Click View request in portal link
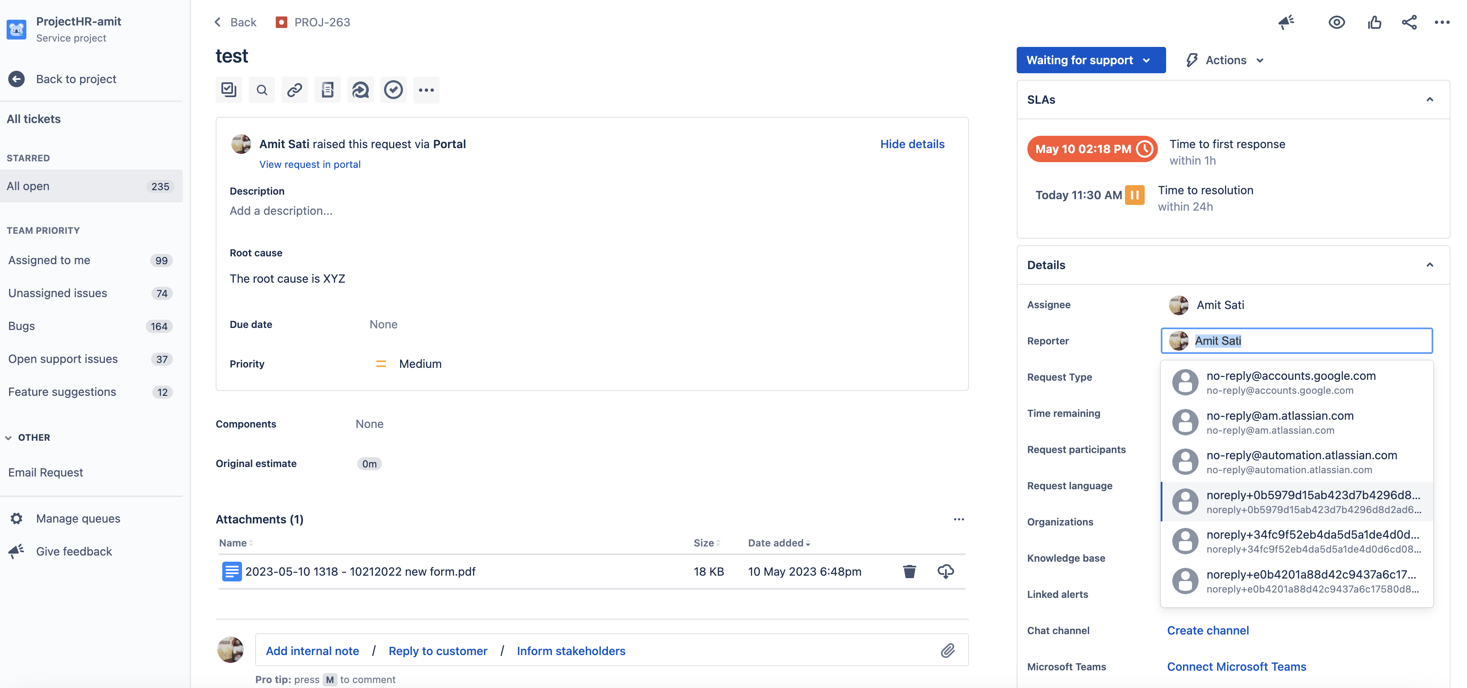This screenshot has height=688, width=1467. tap(310, 165)
